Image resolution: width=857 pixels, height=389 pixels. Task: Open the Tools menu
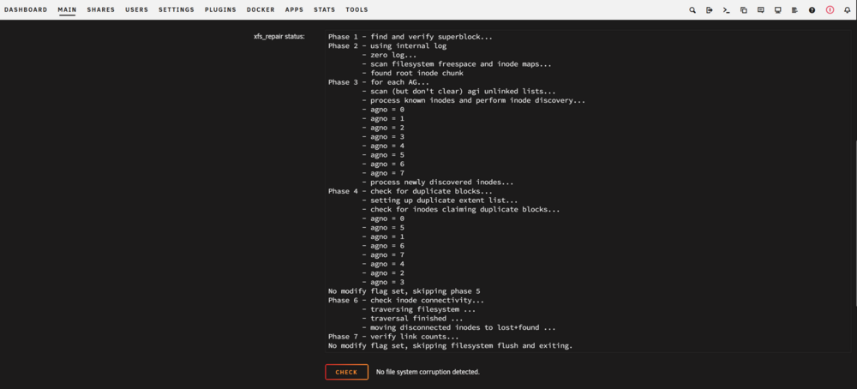[357, 9]
